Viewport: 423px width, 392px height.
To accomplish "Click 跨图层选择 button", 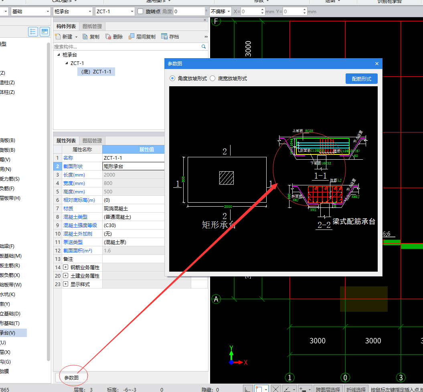I will pos(328,389).
